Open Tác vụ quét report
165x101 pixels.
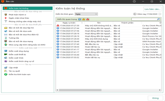(x=14, y=71)
